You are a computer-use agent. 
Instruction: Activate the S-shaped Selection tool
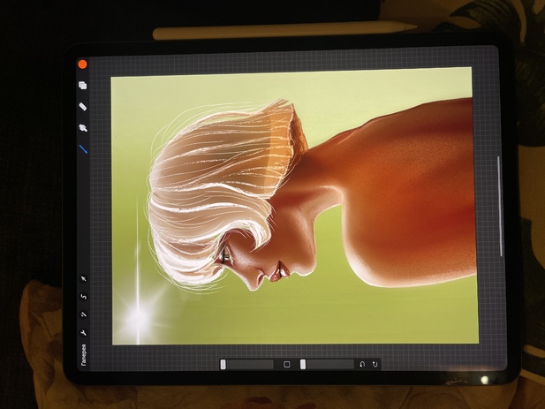[83, 297]
